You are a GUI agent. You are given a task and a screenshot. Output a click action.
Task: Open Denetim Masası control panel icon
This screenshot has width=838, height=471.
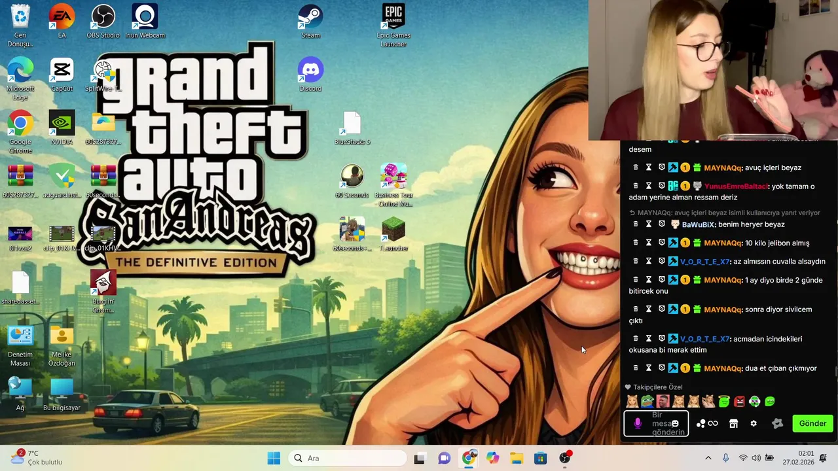(x=20, y=345)
